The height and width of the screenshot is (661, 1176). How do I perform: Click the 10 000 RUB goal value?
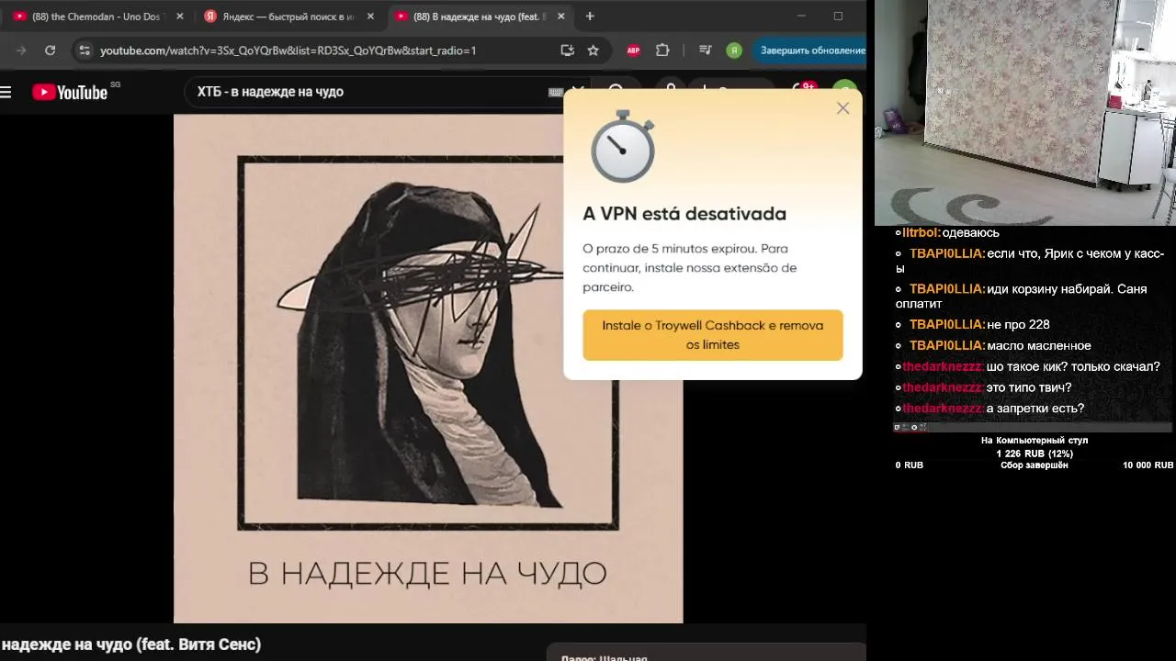[1148, 465]
